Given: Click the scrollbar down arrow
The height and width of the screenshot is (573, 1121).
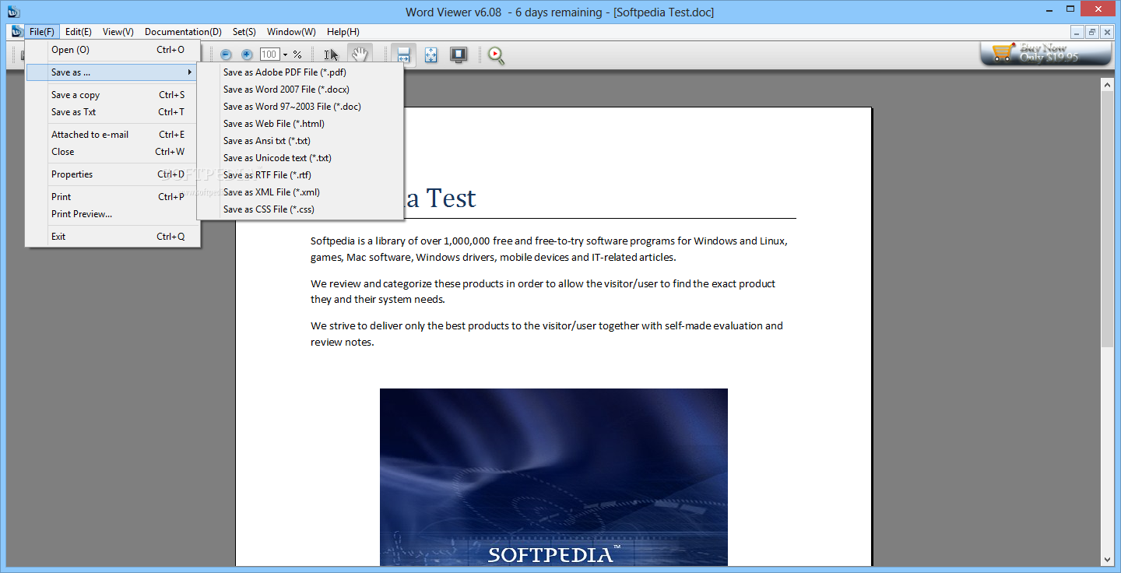Looking at the screenshot, I should (1108, 559).
